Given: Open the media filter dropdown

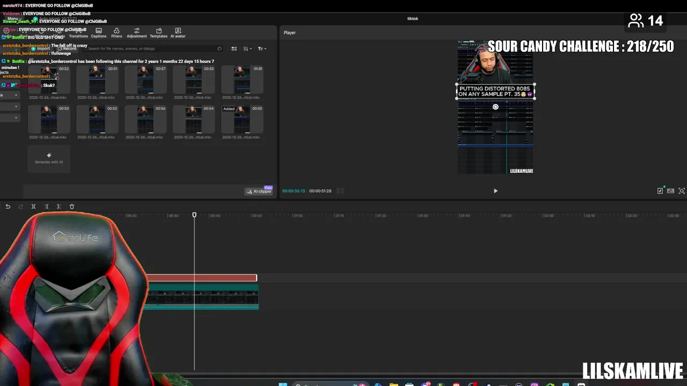Looking at the screenshot, I should (262, 49).
